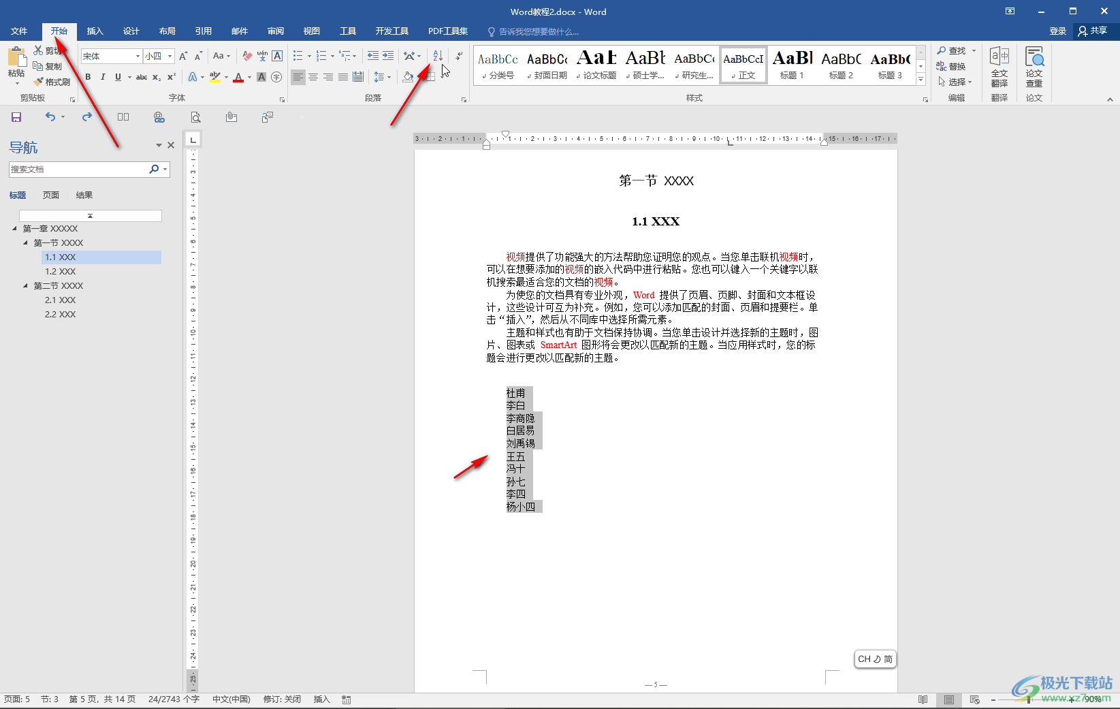1120x709 pixels.
Task: Click the Redo arrow icon
Action: (87, 117)
